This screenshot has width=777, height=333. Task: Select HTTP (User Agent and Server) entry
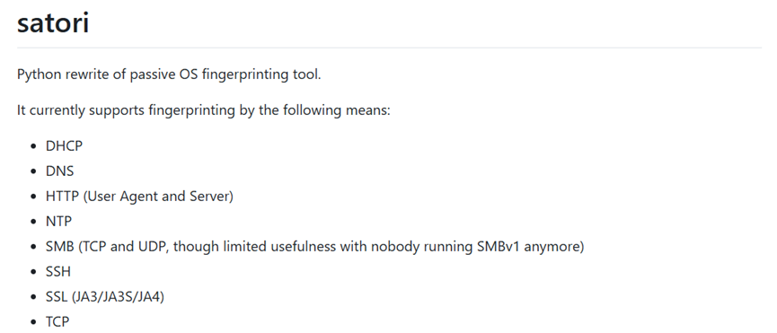pos(139,197)
